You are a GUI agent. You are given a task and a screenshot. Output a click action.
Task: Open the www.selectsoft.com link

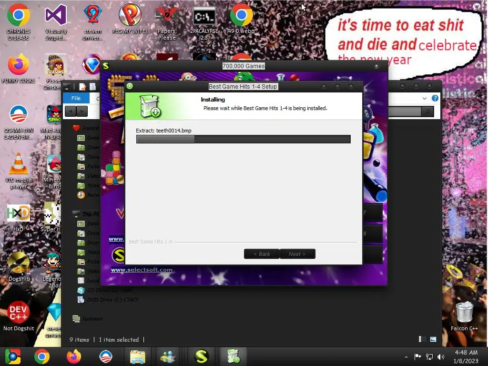(142, 270)
